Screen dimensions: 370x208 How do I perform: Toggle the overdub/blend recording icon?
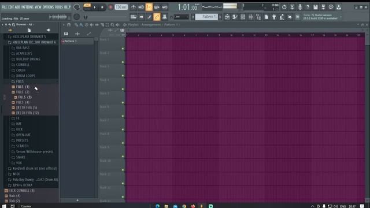pos(157,7)
